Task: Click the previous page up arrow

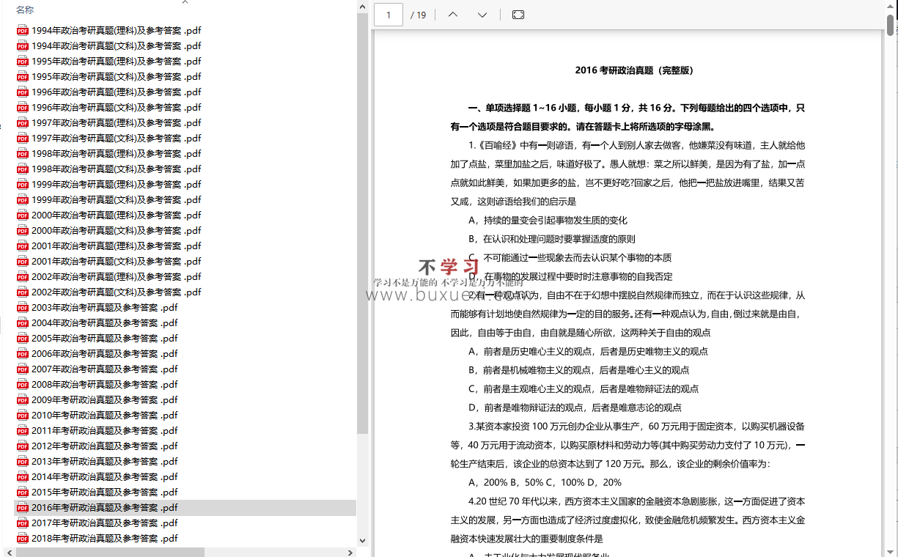Action: pos(453,15)
